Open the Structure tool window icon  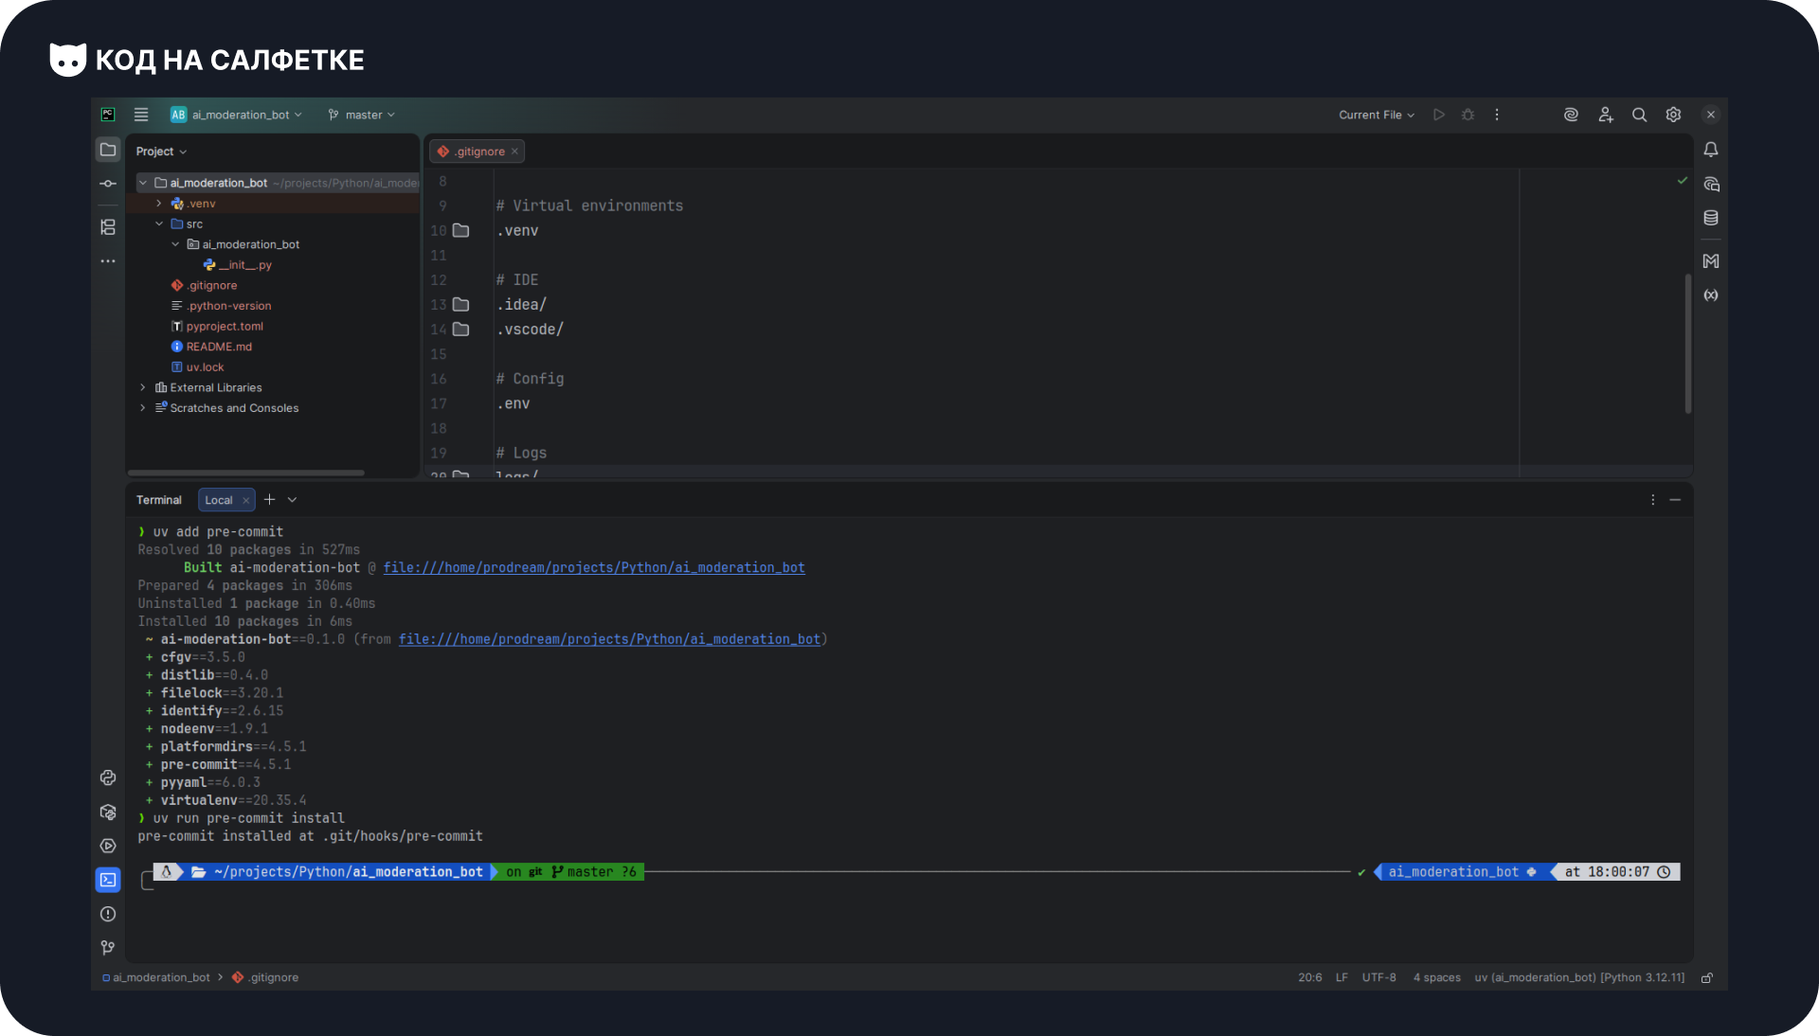[x=108, y=227]
